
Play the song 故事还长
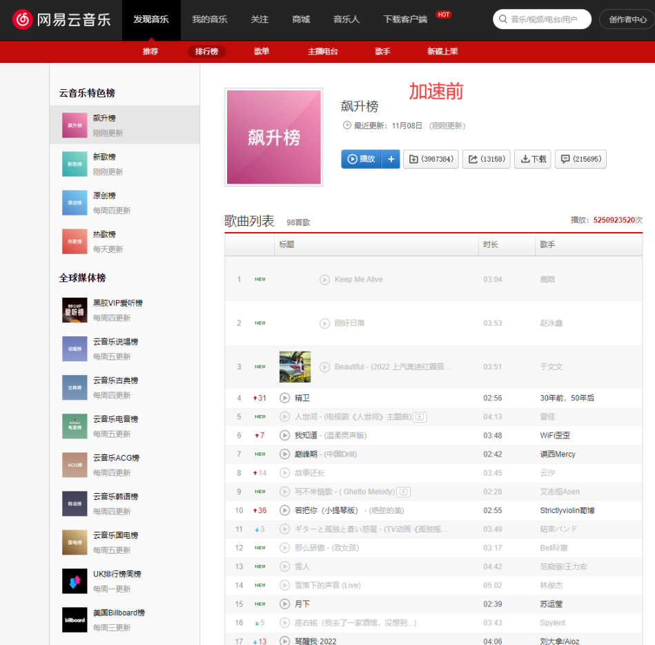point(284,473)
